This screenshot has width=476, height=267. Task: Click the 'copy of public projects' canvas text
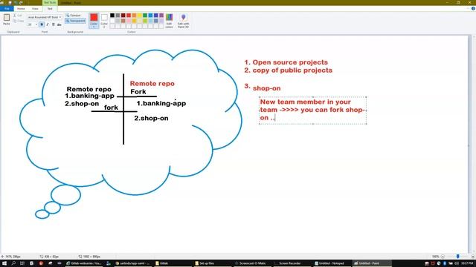[292, 70]
